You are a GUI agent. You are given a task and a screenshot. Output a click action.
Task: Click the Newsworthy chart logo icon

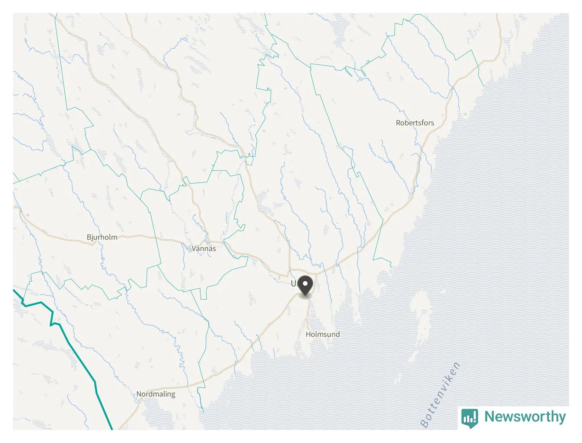(x=470, y=418)
